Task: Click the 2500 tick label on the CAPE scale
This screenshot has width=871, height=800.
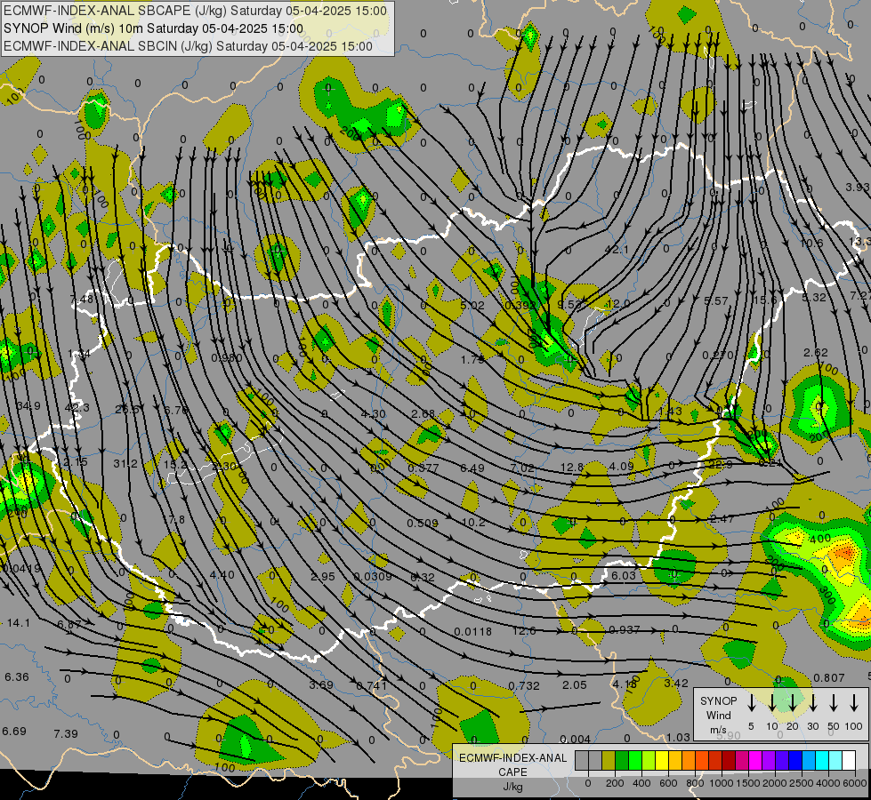Action: pyautogui.click(x=801, y=783)
